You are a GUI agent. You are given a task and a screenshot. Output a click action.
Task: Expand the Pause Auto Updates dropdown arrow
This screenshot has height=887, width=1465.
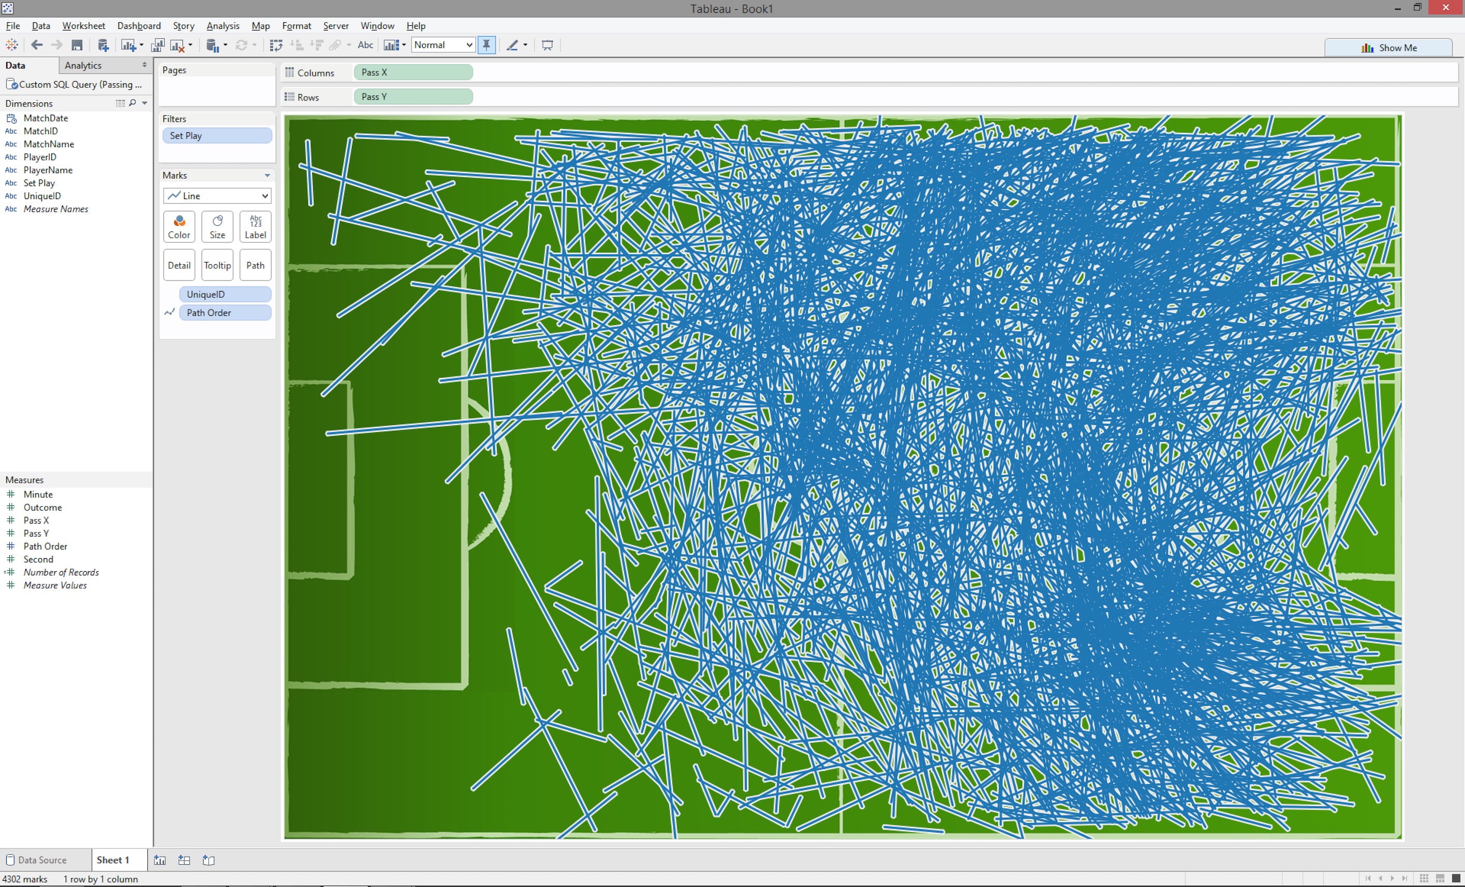coord(225,45)
